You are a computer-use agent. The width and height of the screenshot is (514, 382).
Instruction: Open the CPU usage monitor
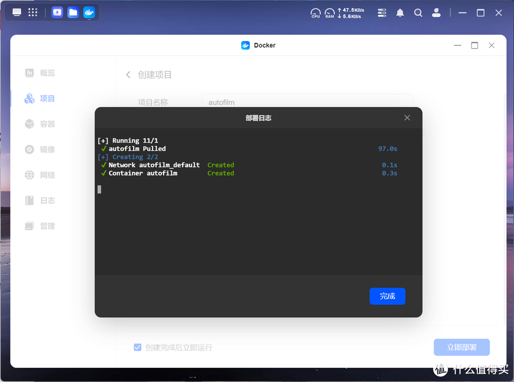[x=316, y=13]
